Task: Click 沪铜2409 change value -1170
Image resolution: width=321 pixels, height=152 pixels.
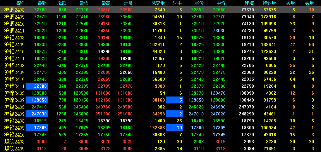Action: click(x=61, y=17)
